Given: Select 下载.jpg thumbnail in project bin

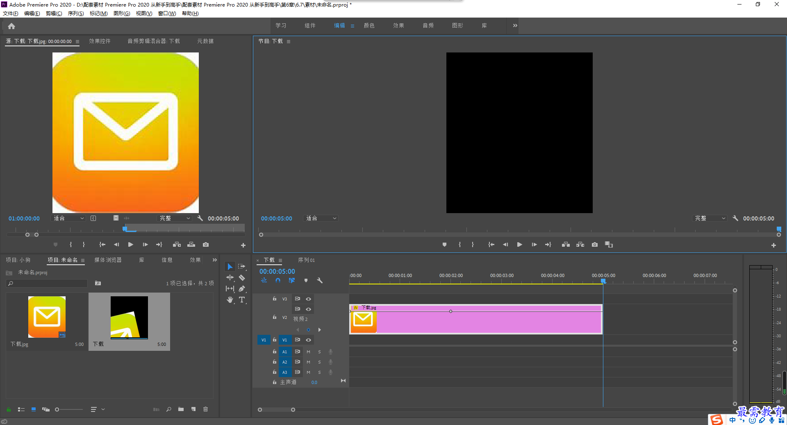Looking at the screenshot, I should pyautogui.click(x=47, y=317).
